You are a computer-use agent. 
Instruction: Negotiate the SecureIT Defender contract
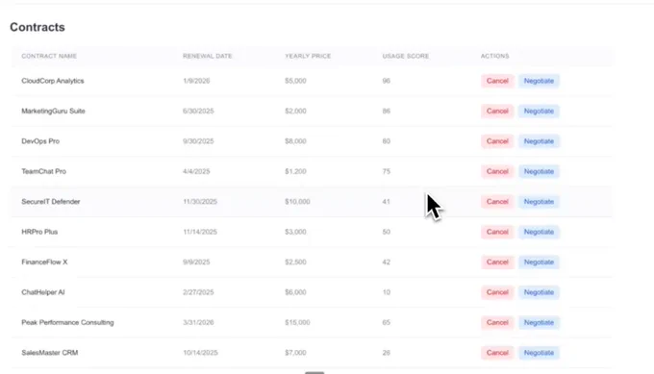point(539,202)
